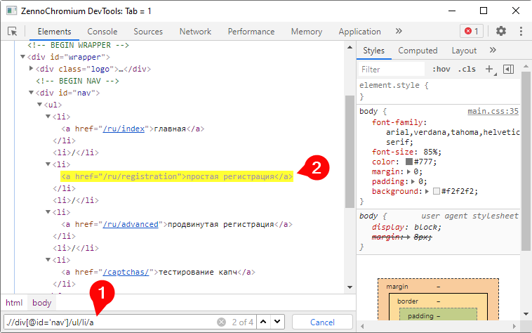
Task: Toggle the :hov element state panel
Action: [441, 69]
